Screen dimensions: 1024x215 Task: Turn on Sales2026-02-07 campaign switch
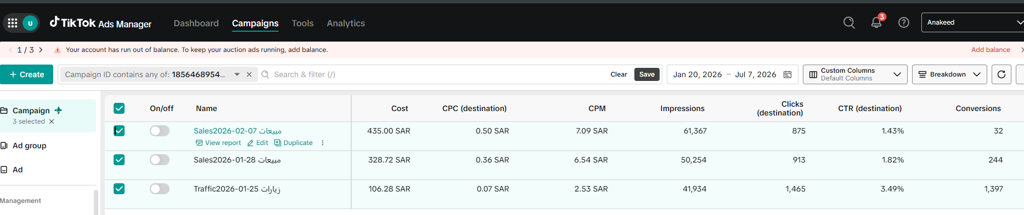pyautogui.click(x=160, y=131)
